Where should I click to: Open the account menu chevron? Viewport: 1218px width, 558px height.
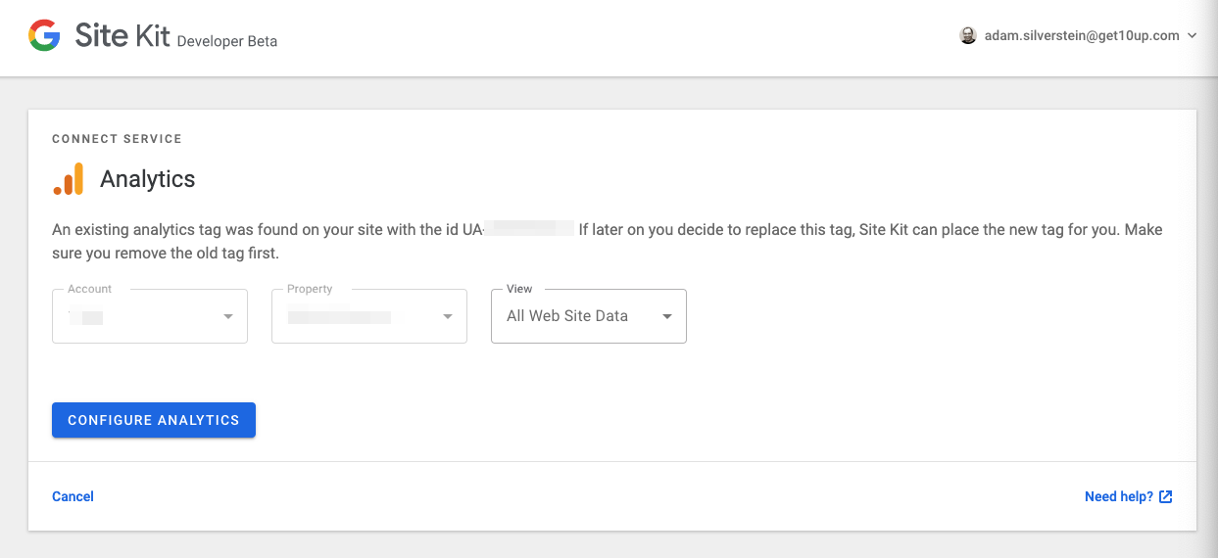point(1192,35)
